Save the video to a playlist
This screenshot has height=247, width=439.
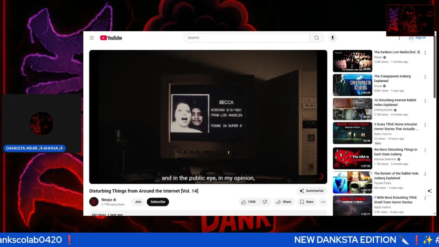(x=307, y=202)
